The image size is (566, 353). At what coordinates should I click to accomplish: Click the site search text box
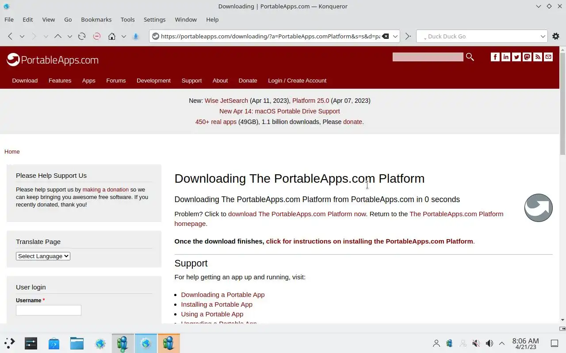[428, 57]
